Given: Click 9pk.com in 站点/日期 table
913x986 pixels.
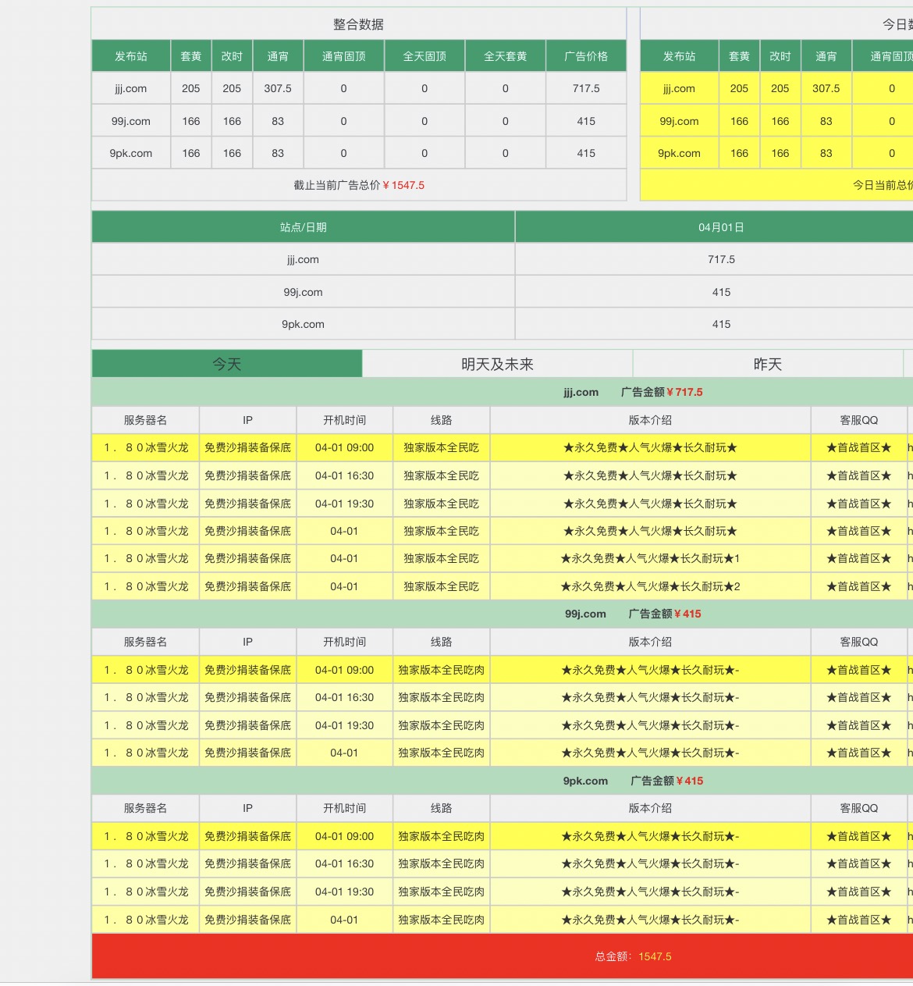Looking at the screenshot, I should (303, 324).
